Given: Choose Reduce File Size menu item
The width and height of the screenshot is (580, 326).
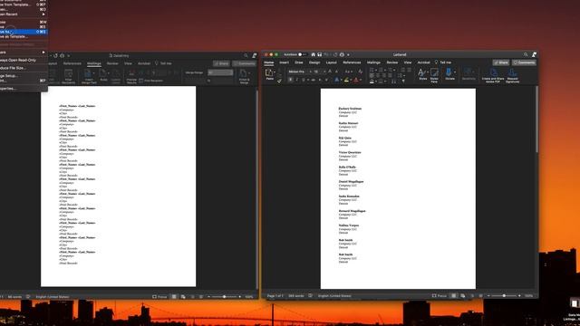Looking at the screenshot, I should 24,68.
